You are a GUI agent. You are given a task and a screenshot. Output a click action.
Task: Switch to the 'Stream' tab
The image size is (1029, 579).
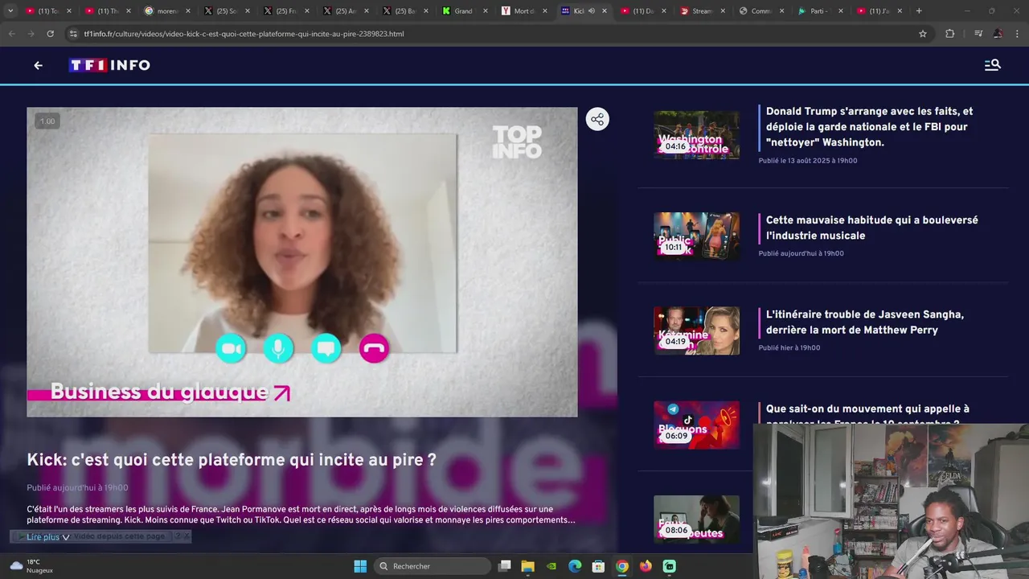(703, 11)
